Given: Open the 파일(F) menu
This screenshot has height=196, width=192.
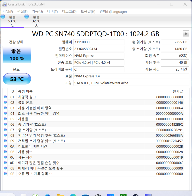Looking at the screenshot, I should coord(8,12).
